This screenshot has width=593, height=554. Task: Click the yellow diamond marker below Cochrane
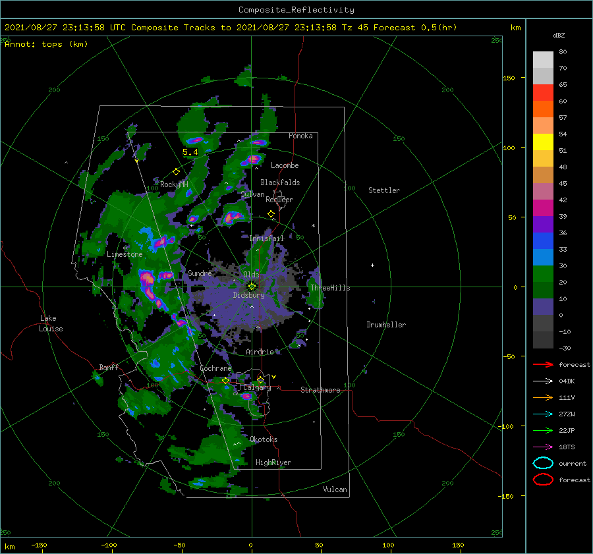(226, 381)
